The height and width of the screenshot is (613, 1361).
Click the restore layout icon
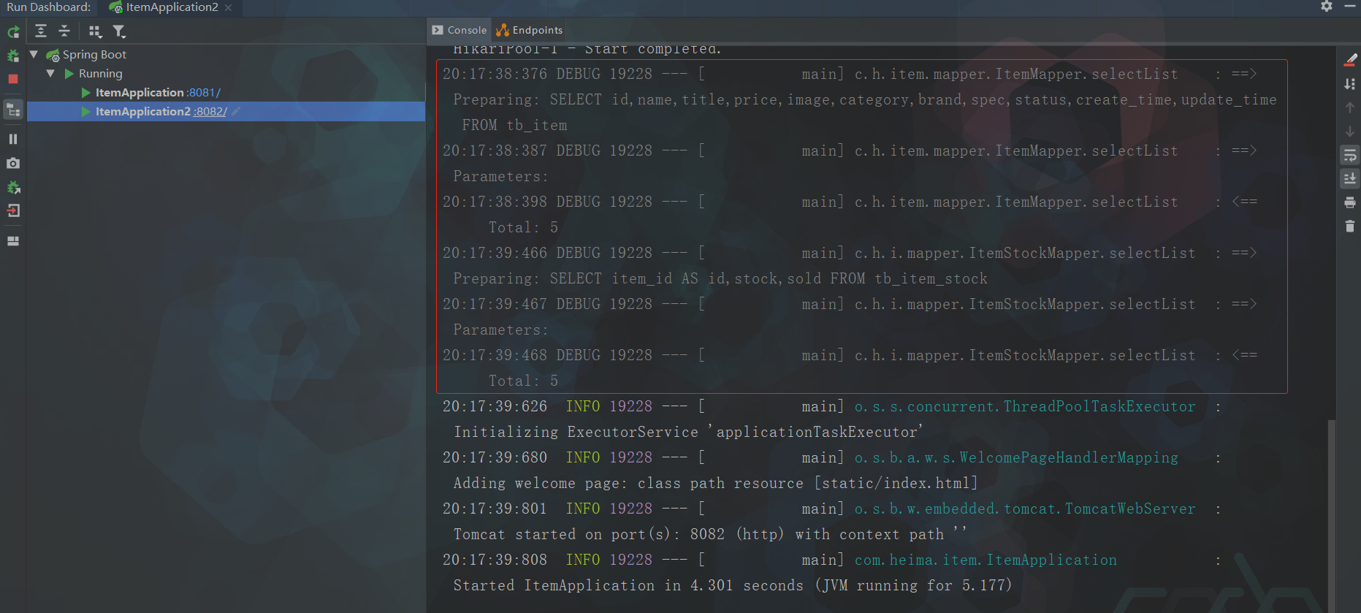tap(13, 241)
